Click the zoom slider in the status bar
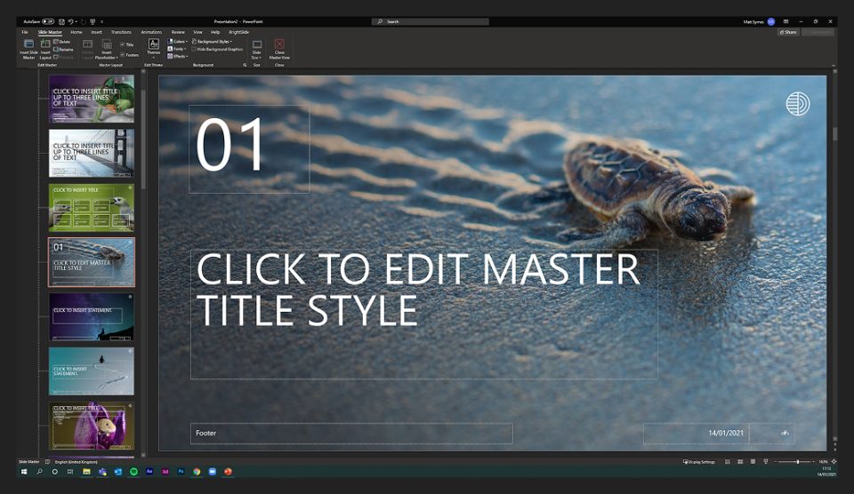Screen dimensions: 854x494 797,462
